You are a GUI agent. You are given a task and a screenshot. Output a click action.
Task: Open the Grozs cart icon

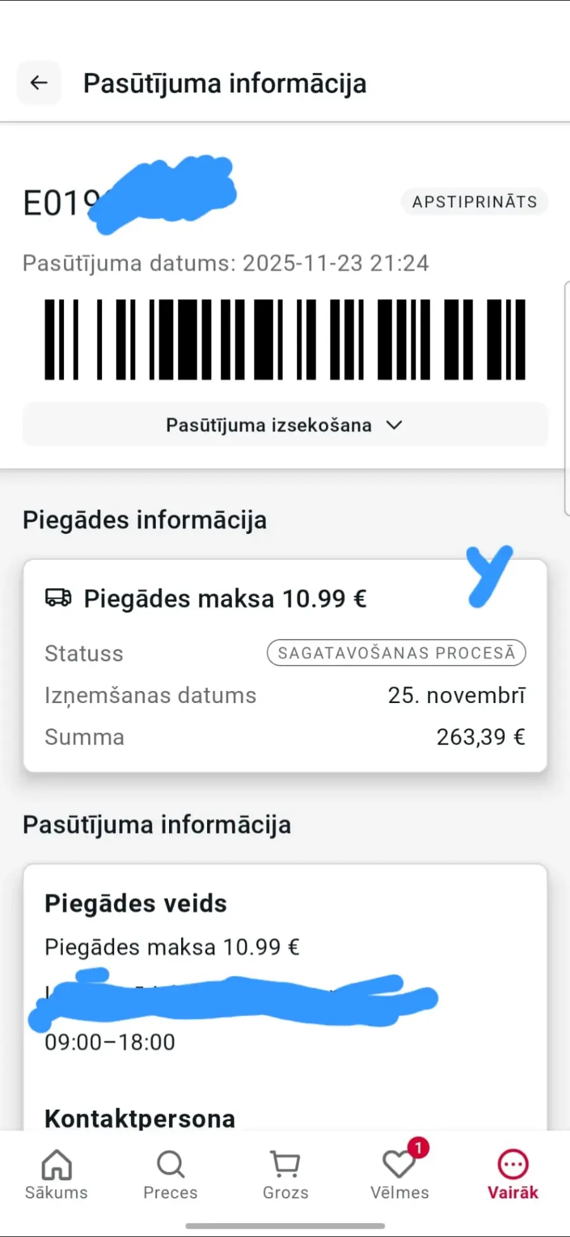(285, 1164)
